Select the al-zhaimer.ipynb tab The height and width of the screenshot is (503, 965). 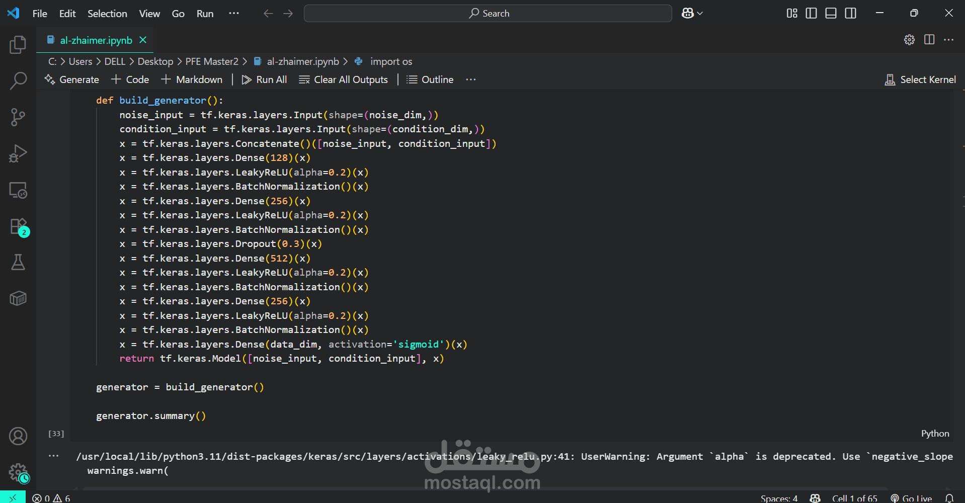[96, 40]
